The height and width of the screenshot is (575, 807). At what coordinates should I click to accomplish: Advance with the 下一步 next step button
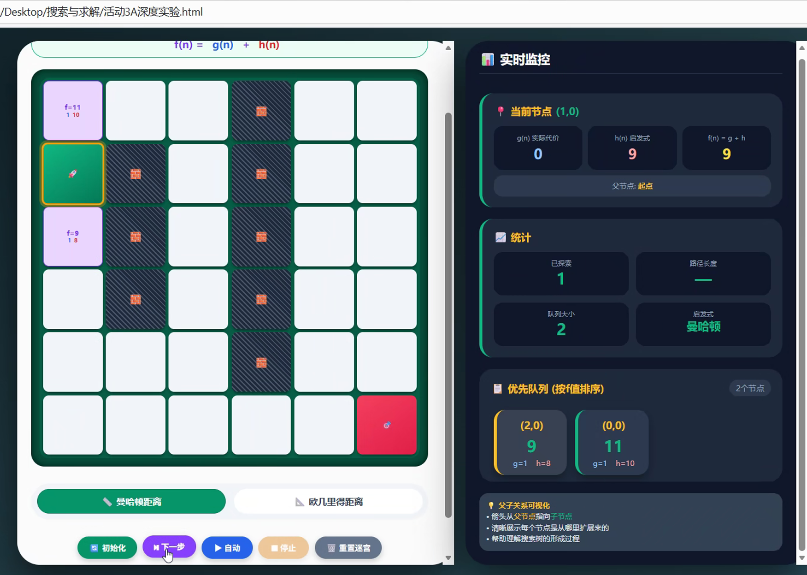point(169,547)
